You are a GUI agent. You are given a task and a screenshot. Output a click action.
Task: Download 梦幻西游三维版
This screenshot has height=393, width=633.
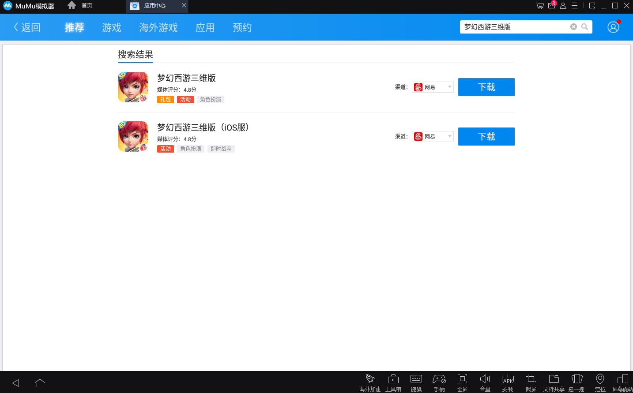[x=486, y=87]
